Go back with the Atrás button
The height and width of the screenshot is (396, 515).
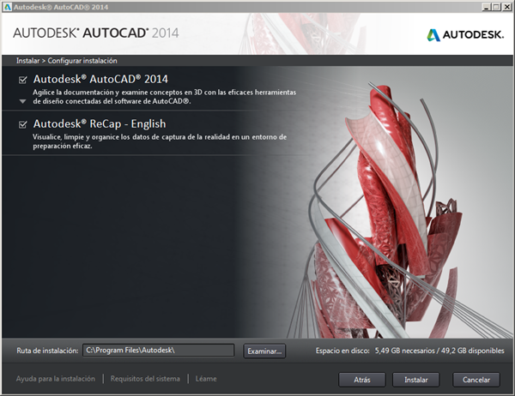(x=362, y=380)
